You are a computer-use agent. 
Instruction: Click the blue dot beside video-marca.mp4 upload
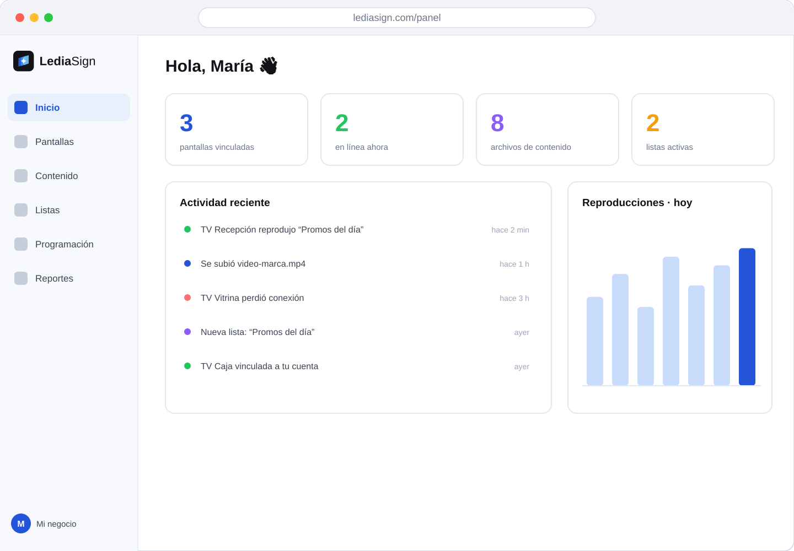(187, 263)
